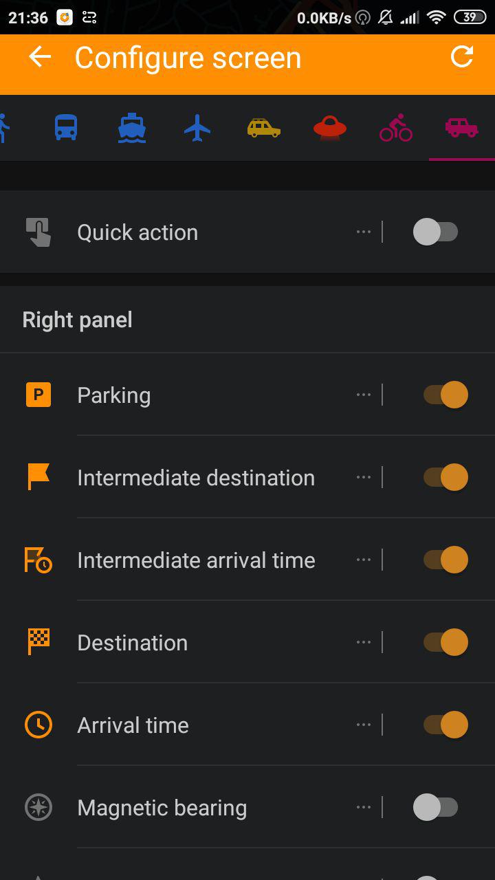Select the boat profile icon
The width and height of the screenshot is (495, 880).
click(x=131, y=128)
